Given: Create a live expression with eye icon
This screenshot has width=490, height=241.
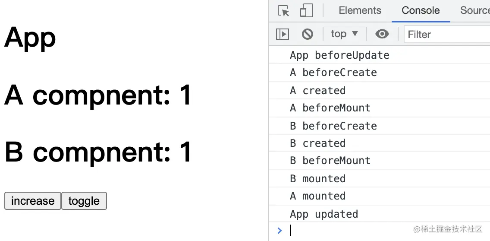Looking at the screenshot, I should point(382,34).
